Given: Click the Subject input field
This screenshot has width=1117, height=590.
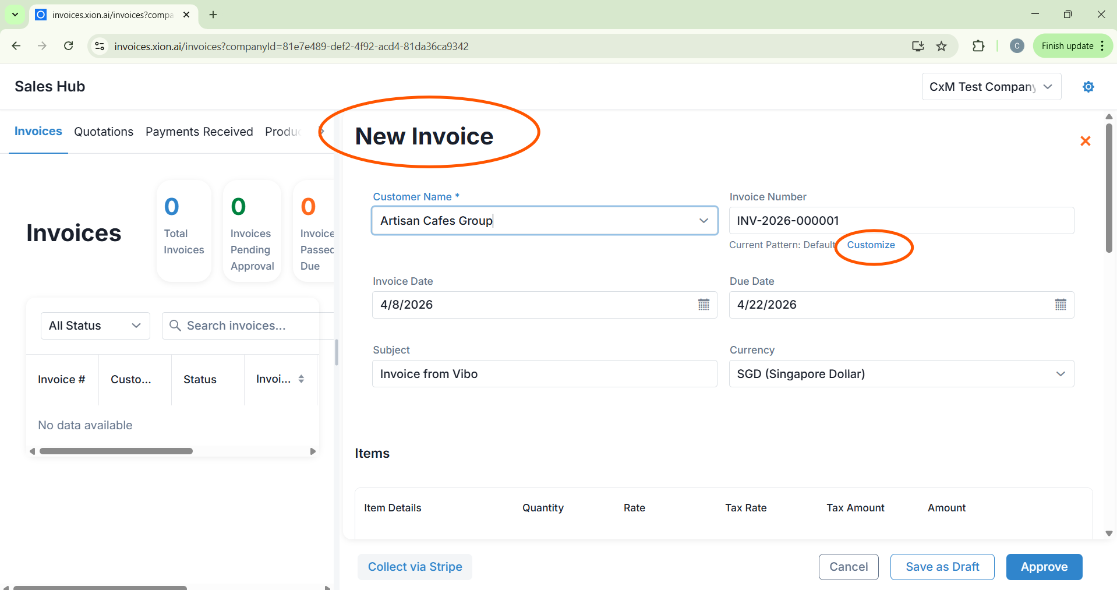Looking at the screenshot, I should [x=544, y=374].
